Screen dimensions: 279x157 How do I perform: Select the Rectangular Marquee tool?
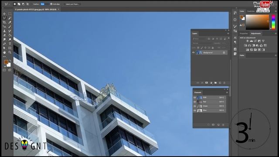pos(10,14)
